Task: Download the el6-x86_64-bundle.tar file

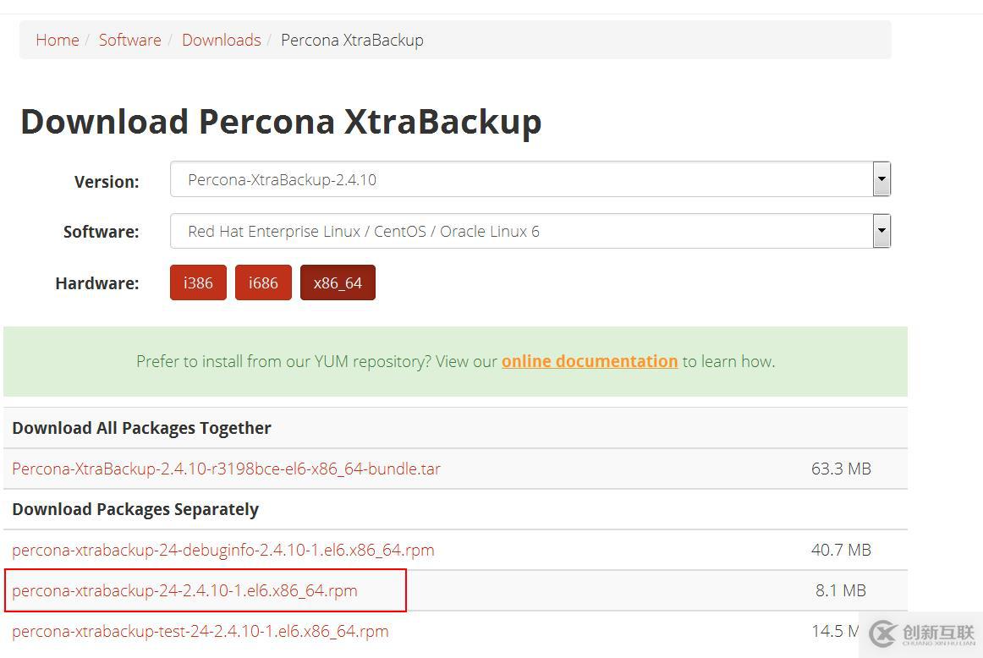Action: 226,469
